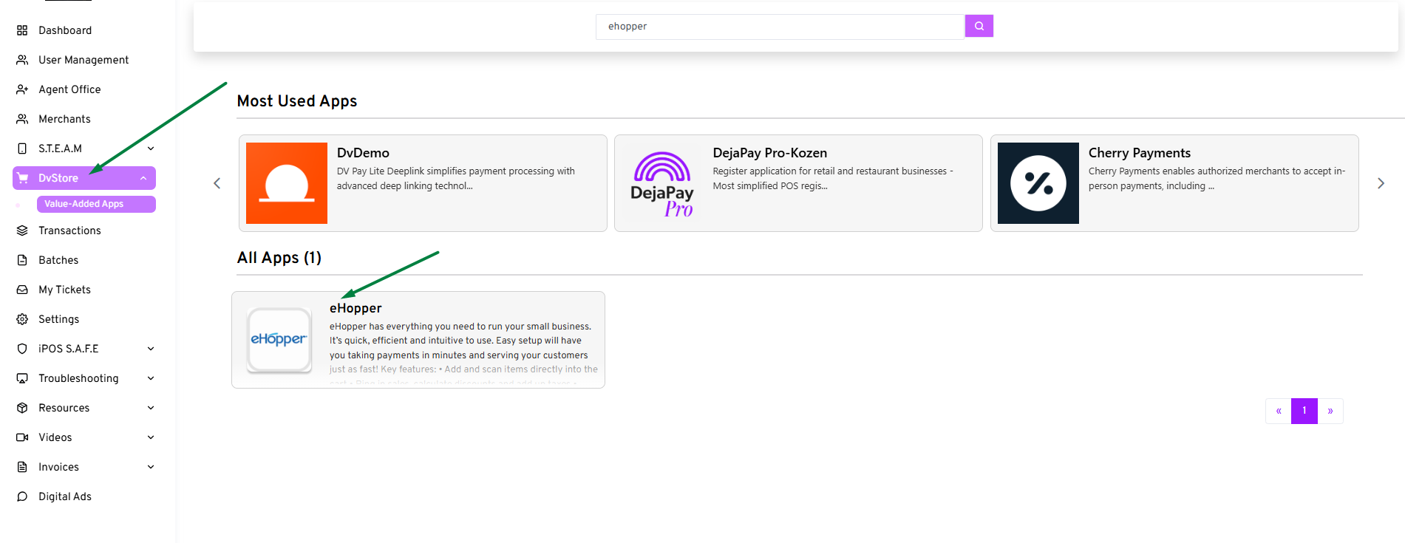Expand the S.T.E.A.M menu chevron
This screenshot has width=1405, height=543.
151,148
